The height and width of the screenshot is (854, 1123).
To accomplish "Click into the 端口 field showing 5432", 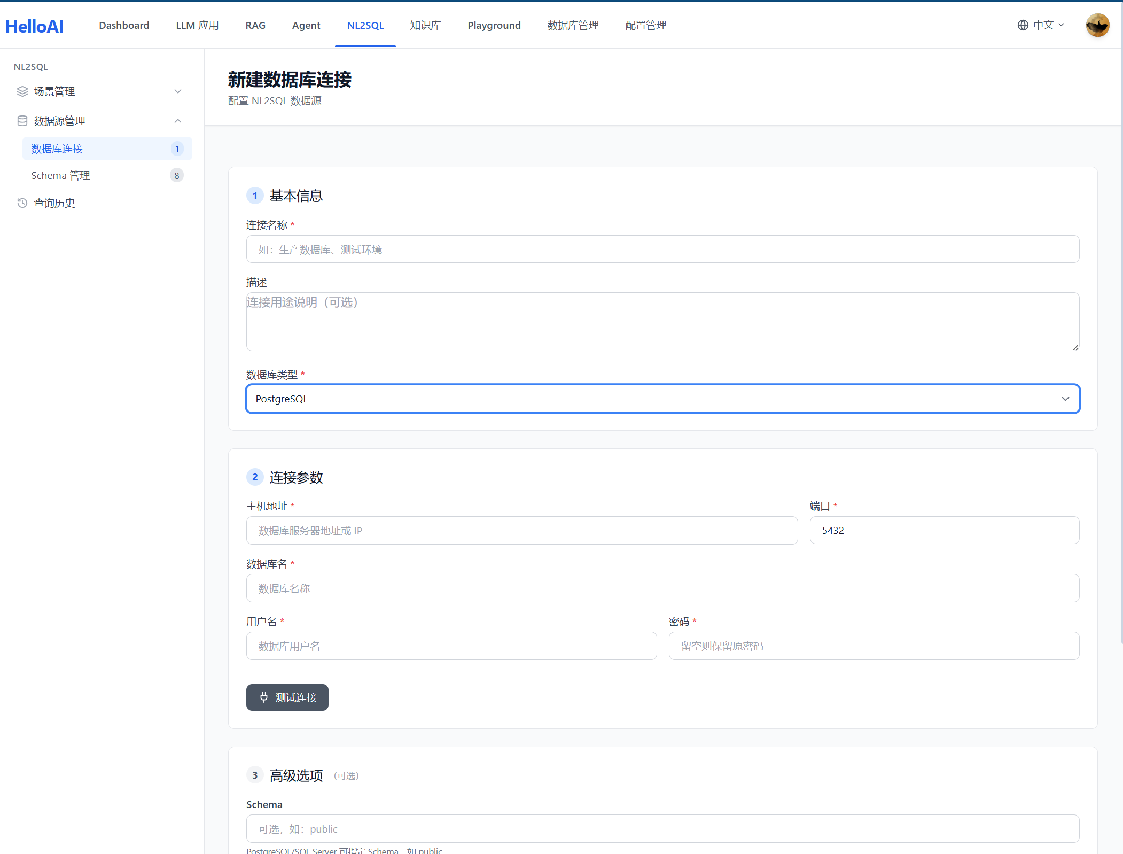I will click(x=944, y=530).
